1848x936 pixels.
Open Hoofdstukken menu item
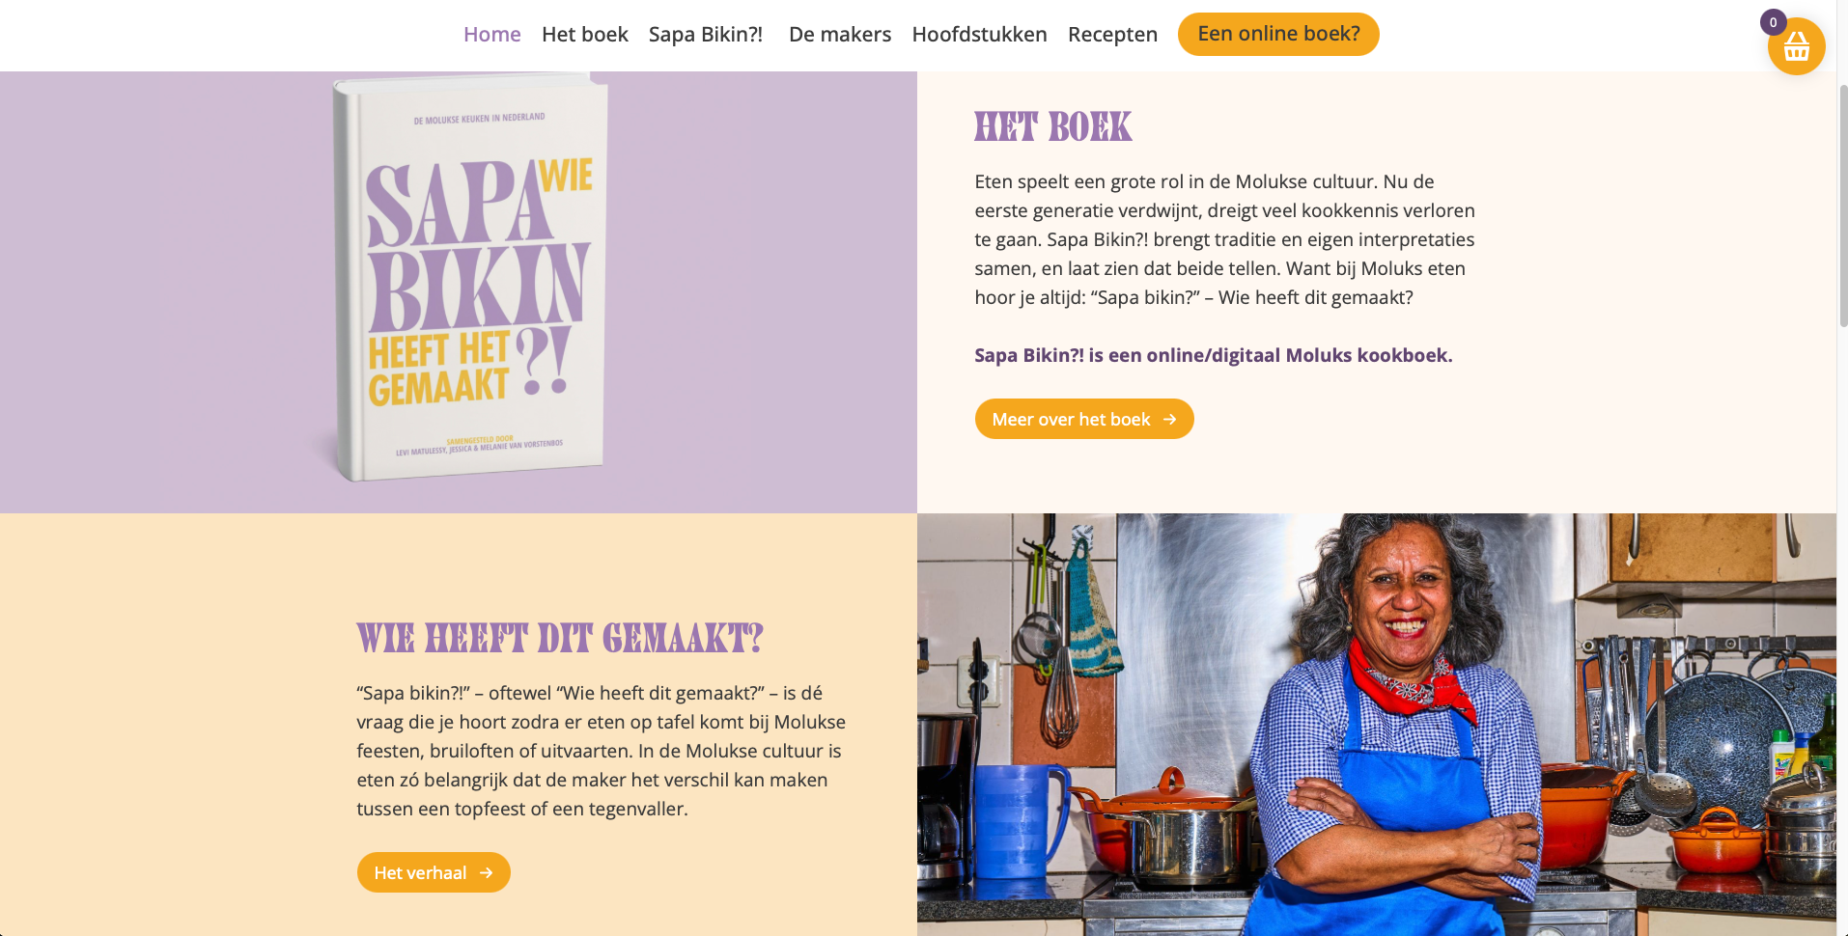(x=979, y=35)
